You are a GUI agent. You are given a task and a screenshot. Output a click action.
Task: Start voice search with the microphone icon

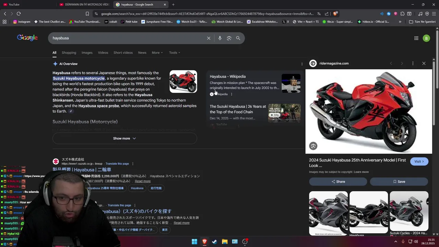click(x=220, y=38)
